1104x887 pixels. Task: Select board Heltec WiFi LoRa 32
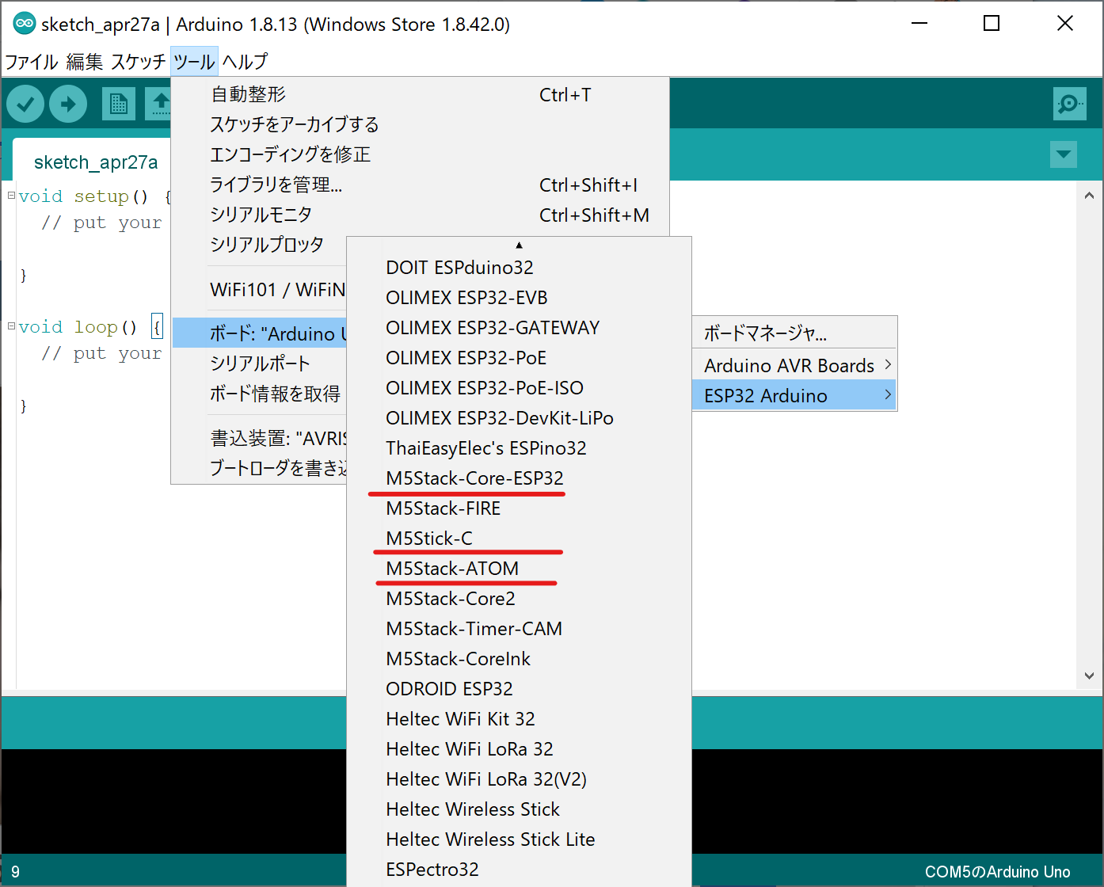click(519, 749)
